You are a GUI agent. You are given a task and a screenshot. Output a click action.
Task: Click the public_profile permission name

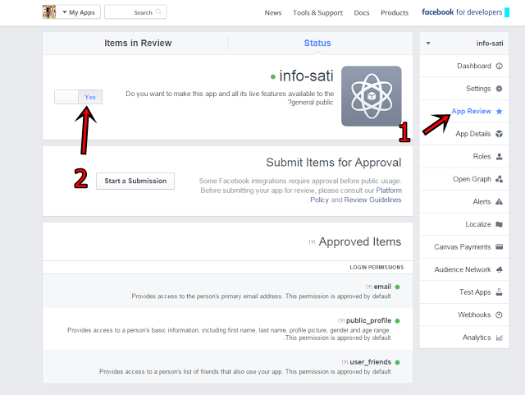point(368,320)
